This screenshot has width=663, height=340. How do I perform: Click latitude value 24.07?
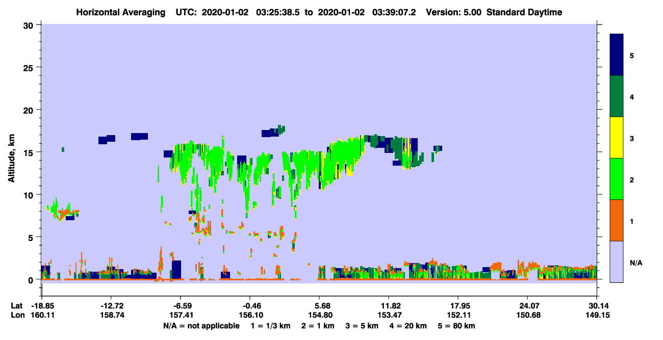coord(528,306)
